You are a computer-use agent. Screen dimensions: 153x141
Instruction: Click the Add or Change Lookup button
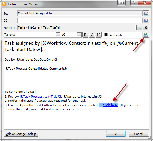click(21, 134)
